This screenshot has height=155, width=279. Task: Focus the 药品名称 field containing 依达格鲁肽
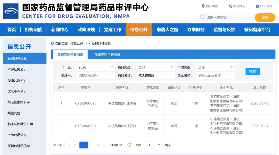156,75
